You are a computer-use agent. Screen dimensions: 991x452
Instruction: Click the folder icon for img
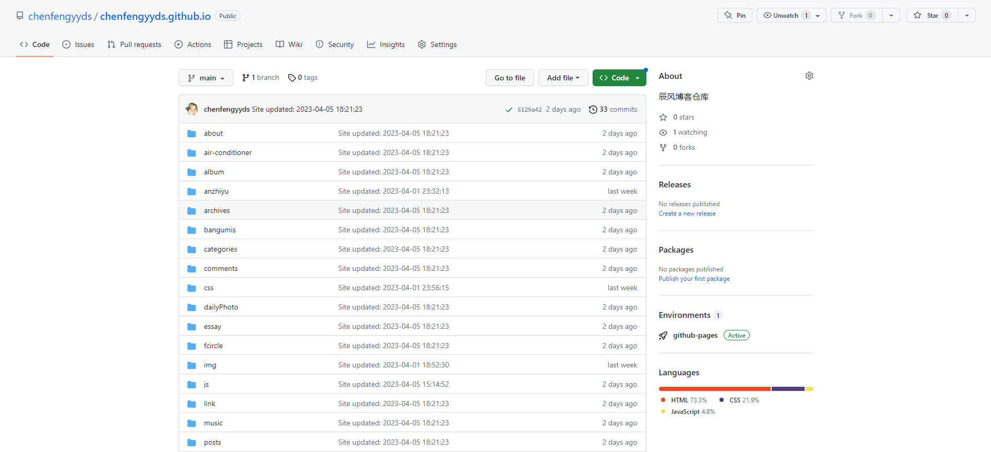pyautogui.click(x=192, y=365)
